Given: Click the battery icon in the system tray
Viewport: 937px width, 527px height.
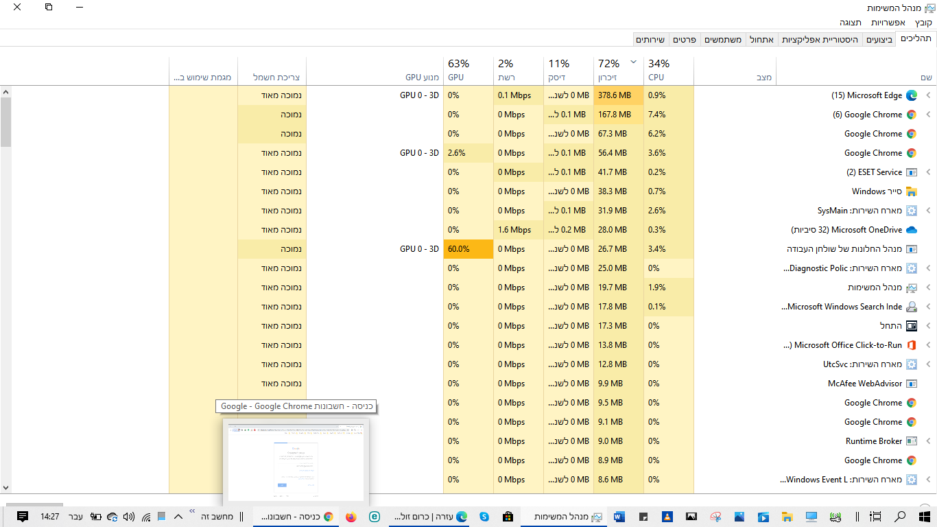Looking at the screenshot, I should 95,517.
